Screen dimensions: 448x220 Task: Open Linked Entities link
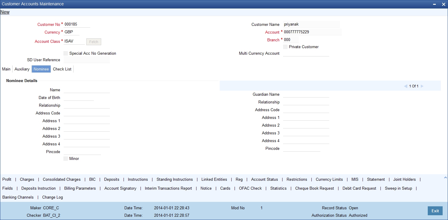[214, 179]
